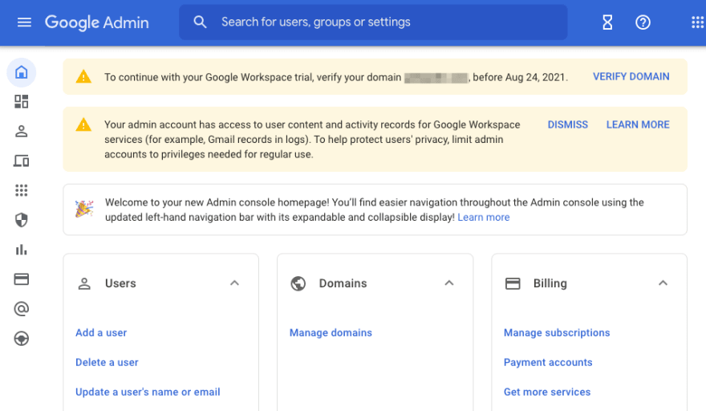The width and height of the screenshot is (706, 411).
Task: Open Security shield icon in sidebar
Action: click(21, 220)
